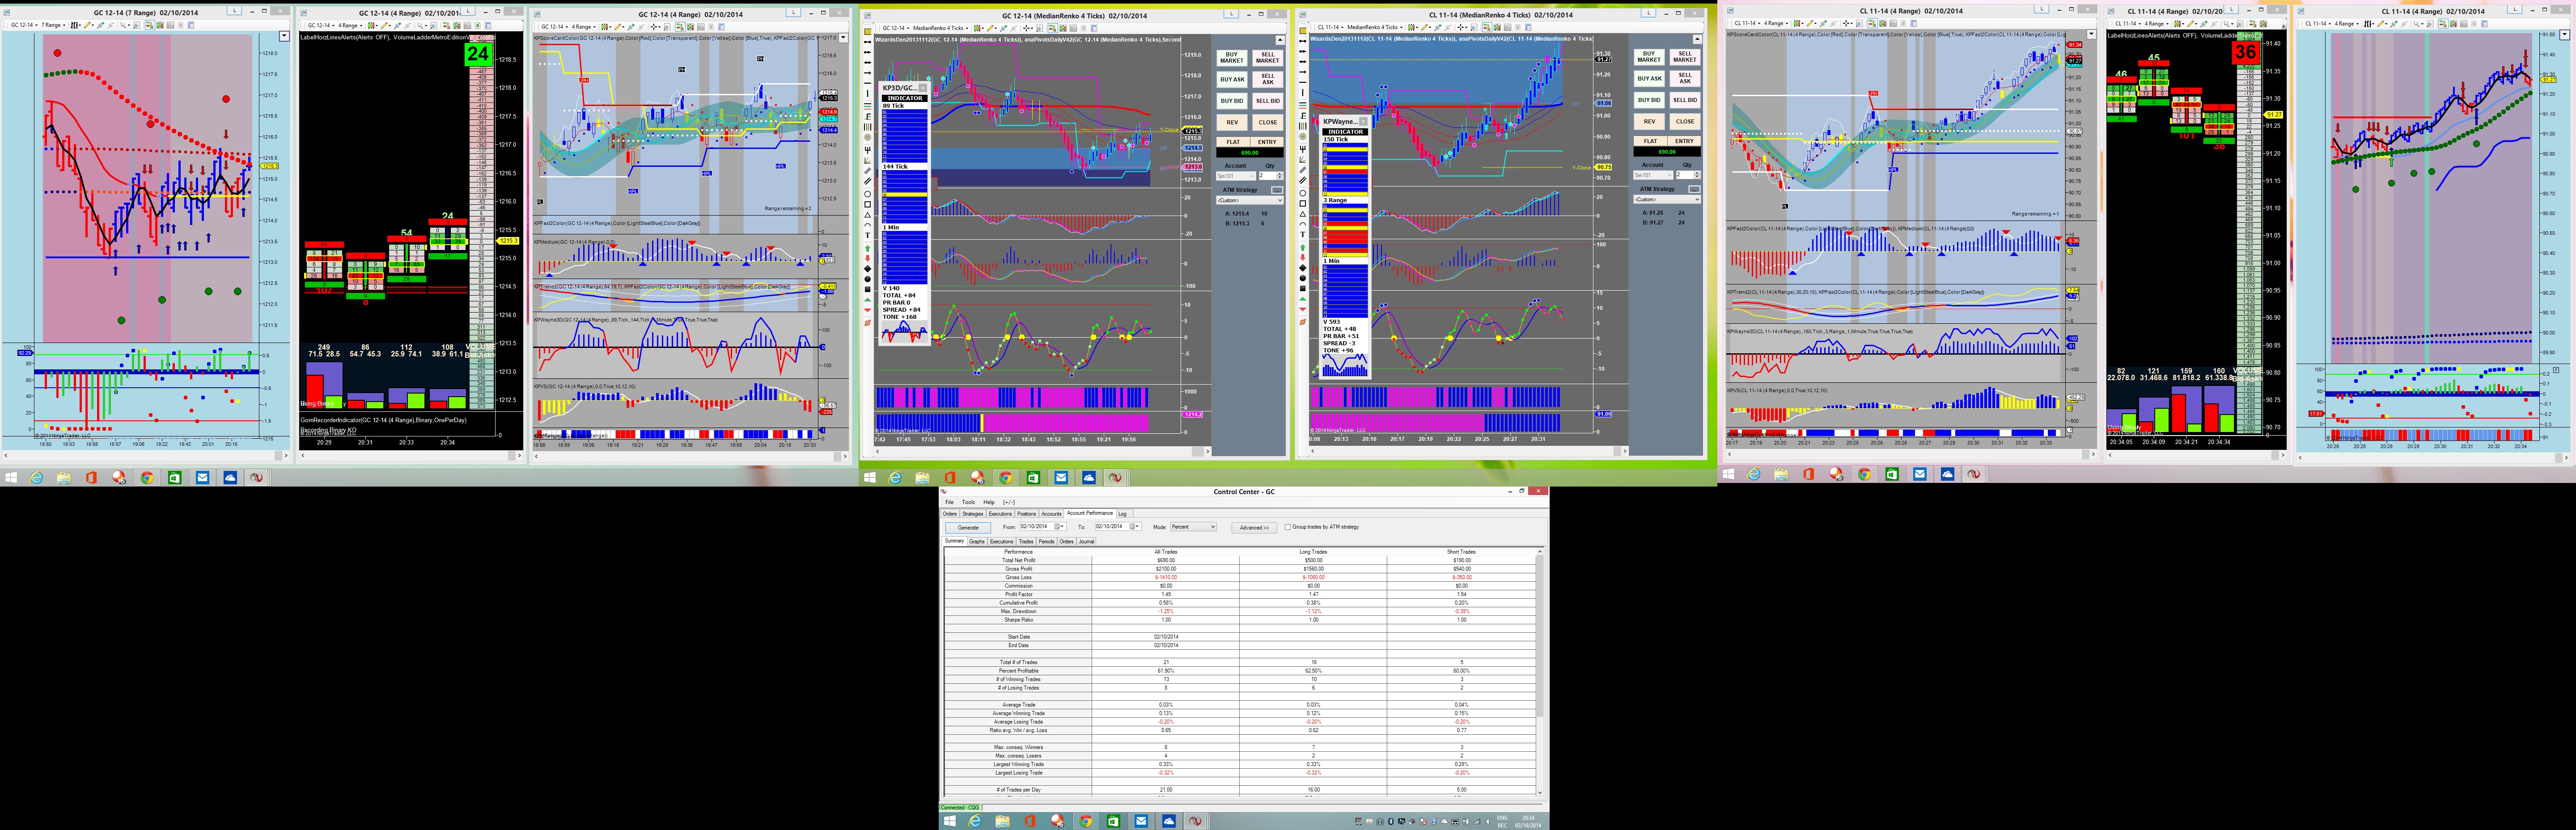Open NinjaTrader icon in taskbar below Control Center
Image resolution: width=2576 pixels, height=830 pixels.
pyautogui.click(x=1195, y=821)
